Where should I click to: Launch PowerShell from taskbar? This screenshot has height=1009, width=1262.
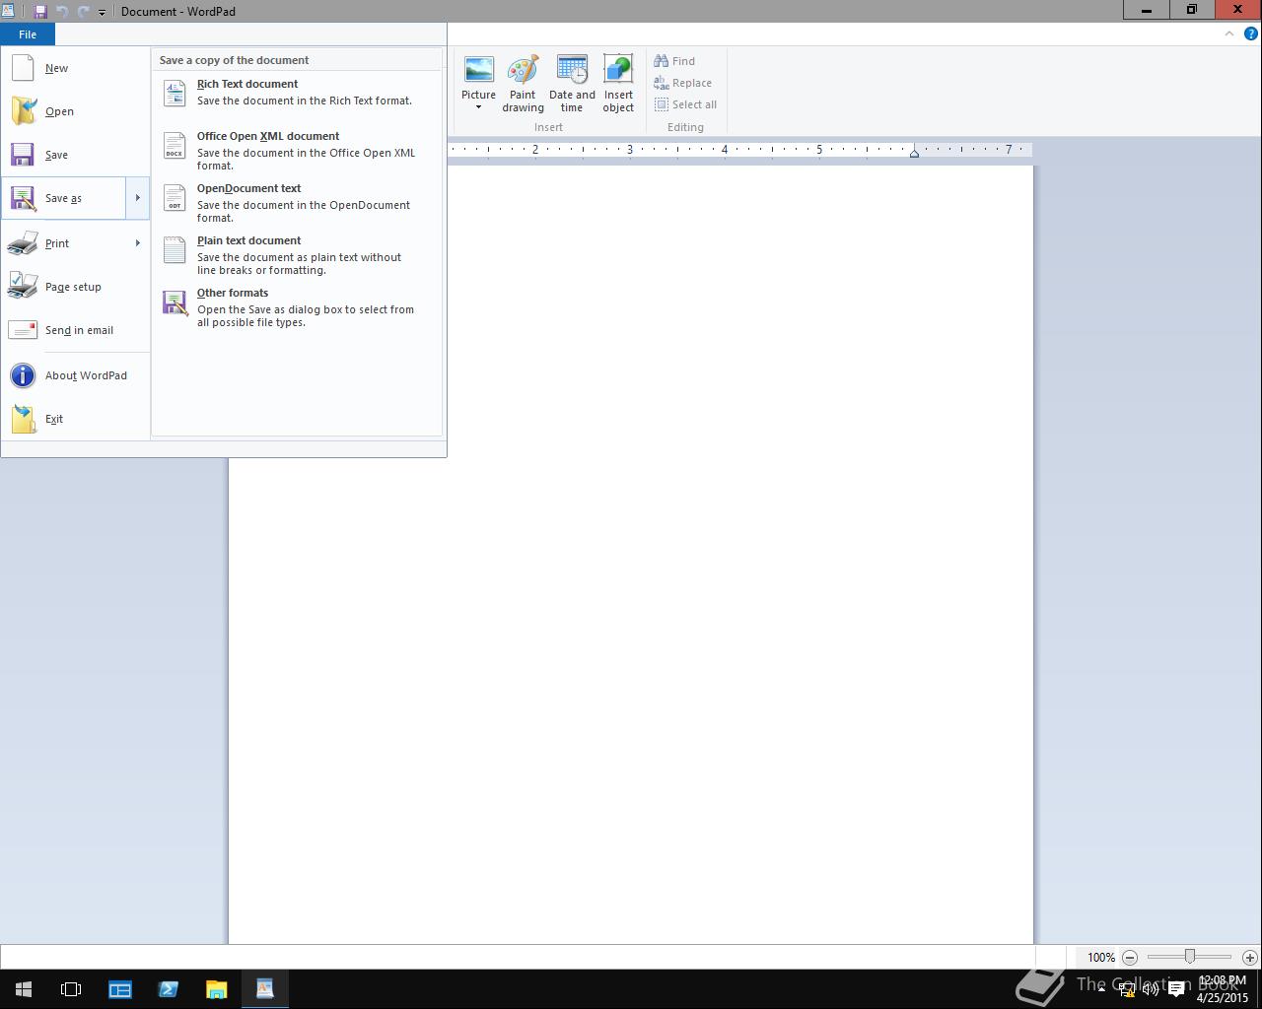pyautogui.click(x=168, y=988)
